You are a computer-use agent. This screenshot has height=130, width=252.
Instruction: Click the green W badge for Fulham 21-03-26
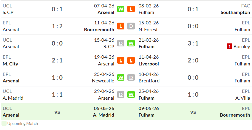tap(131, 43)
